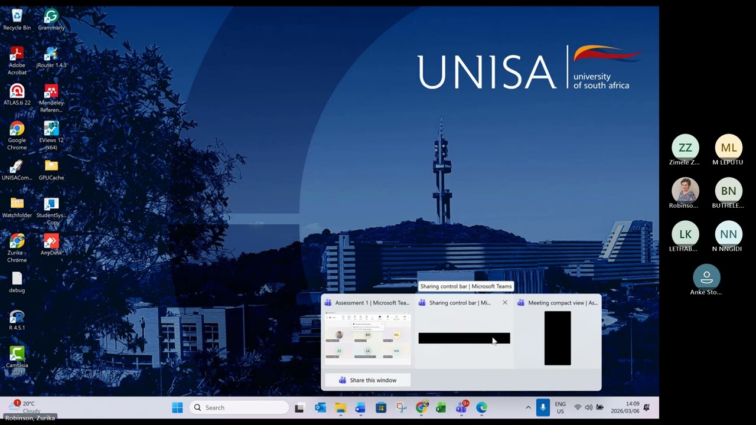The height and width of the screenshot is (425, 756).
Task: Select the R 4.5.1 desktop shortcut
Action: [x=17, y=320]
